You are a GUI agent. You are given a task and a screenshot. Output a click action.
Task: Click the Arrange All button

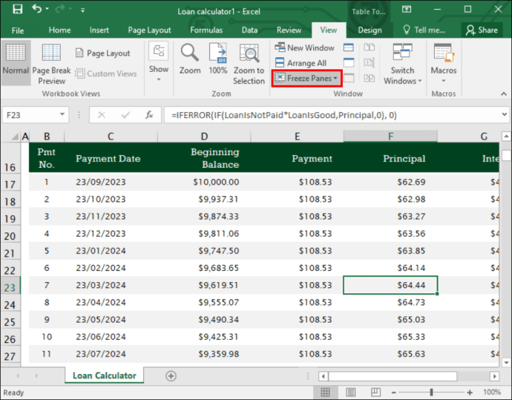point(301,62)
